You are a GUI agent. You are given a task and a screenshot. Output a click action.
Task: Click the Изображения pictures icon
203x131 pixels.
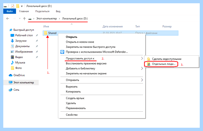tap(12, 52)
